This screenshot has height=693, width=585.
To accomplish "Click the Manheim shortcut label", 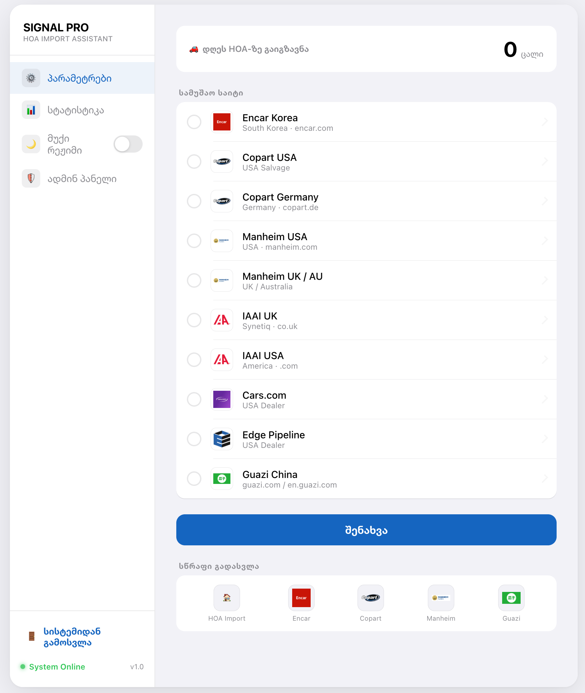I will pyautogui.click(x=441, y=618).
